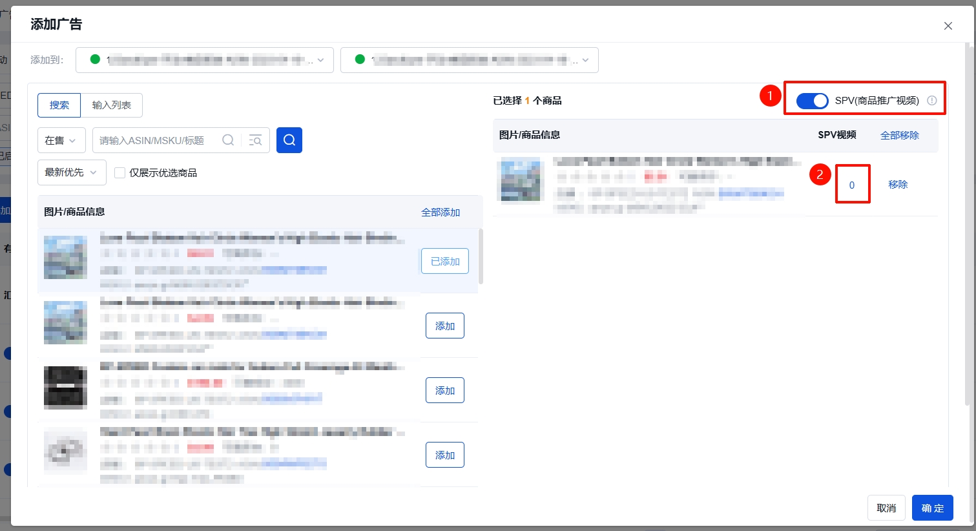Close the 添加广告 dialog

click(x=948, y=26)
